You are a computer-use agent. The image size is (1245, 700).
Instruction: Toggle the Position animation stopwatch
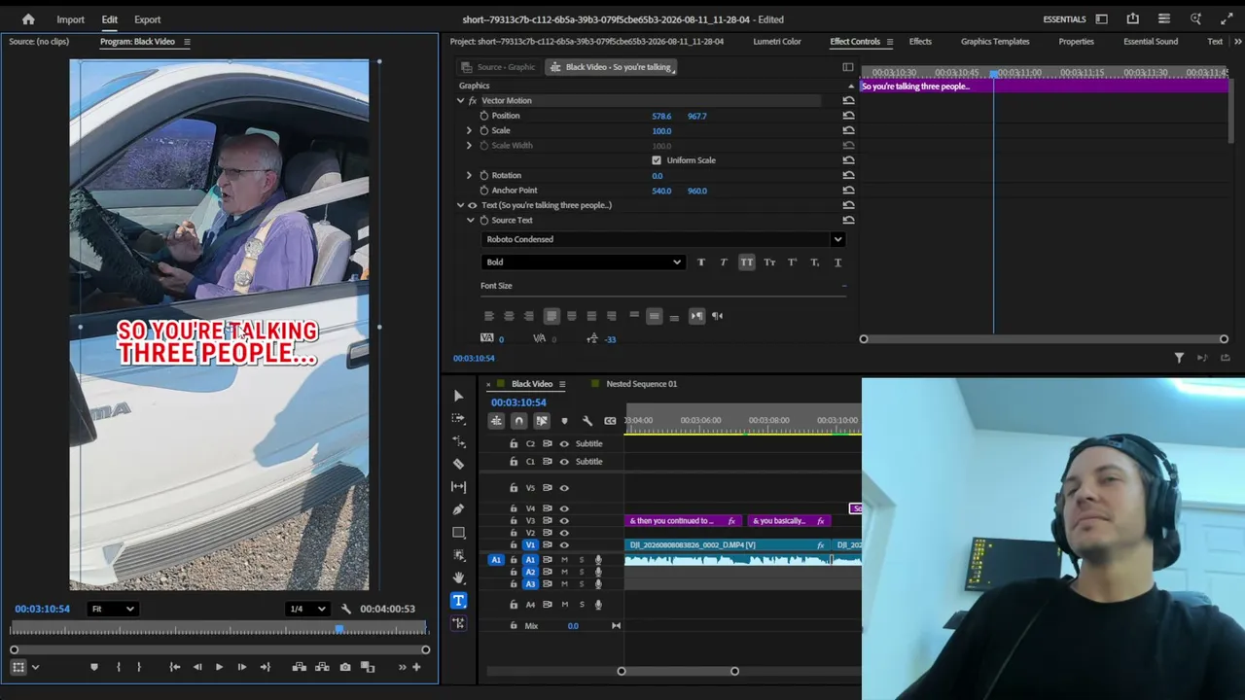click(x=484, y=116)
